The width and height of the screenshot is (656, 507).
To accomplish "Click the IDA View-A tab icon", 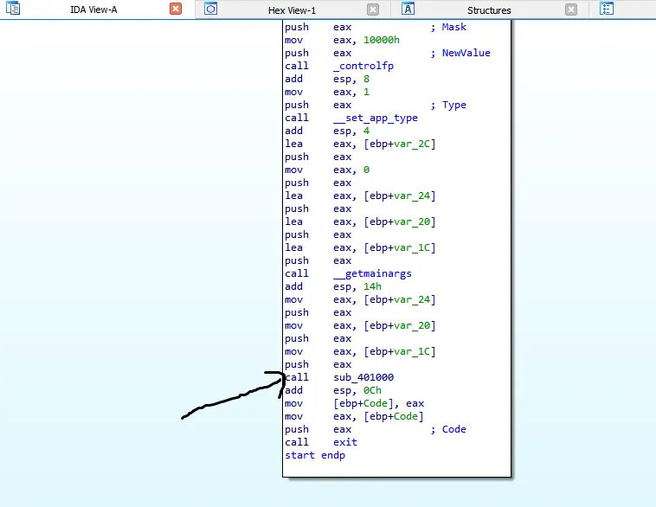I will tap(13, 9).
